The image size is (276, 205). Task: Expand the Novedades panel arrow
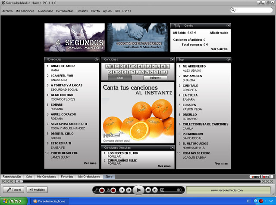point(97,59)
